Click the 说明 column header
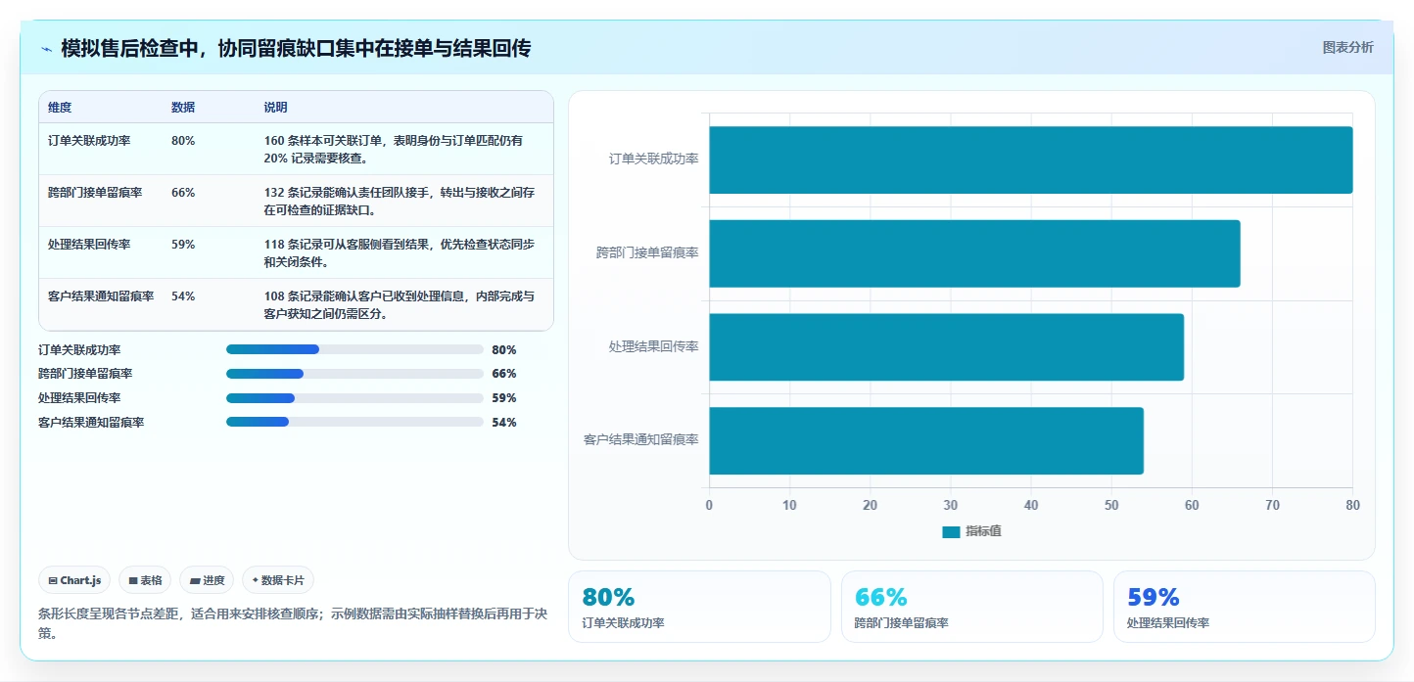The height and width of the screenshot is (682, 1414). (275, 108)
